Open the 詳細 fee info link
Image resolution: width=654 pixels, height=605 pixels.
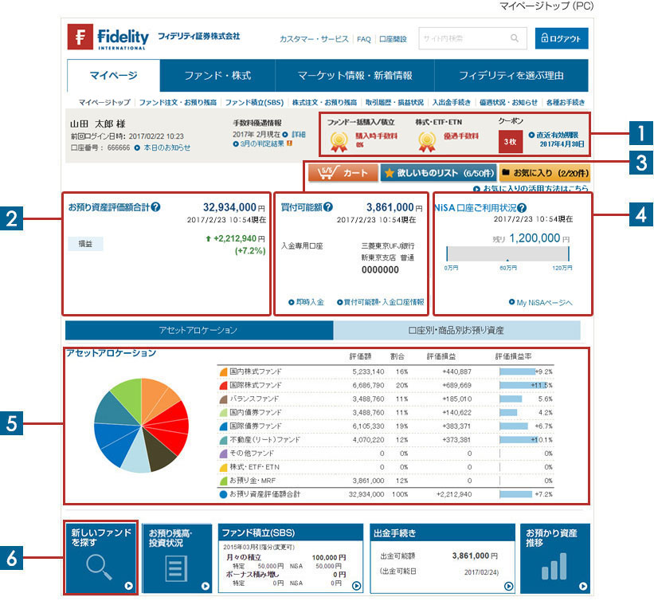click(x=298, y=135)
